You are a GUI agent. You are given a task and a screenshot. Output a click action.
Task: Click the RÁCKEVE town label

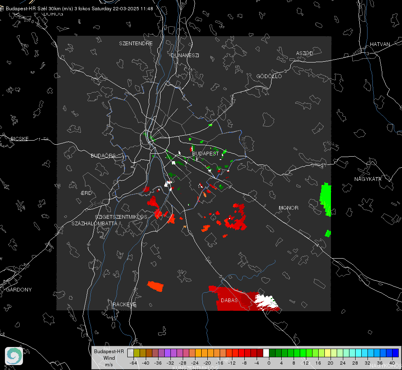coord(124,304)
